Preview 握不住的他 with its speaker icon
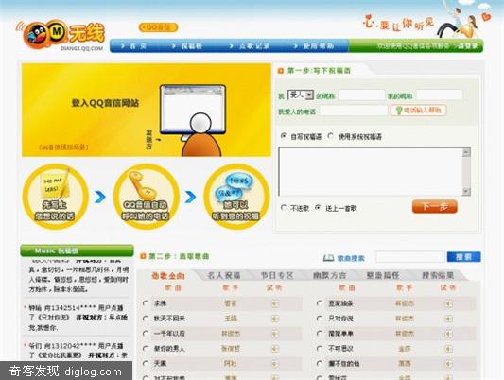 [x=449, y=364]
